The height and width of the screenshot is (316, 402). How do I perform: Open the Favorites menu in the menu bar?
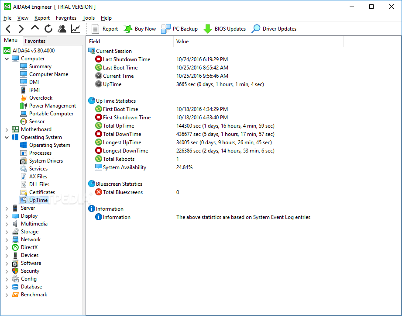coord(66,18)
